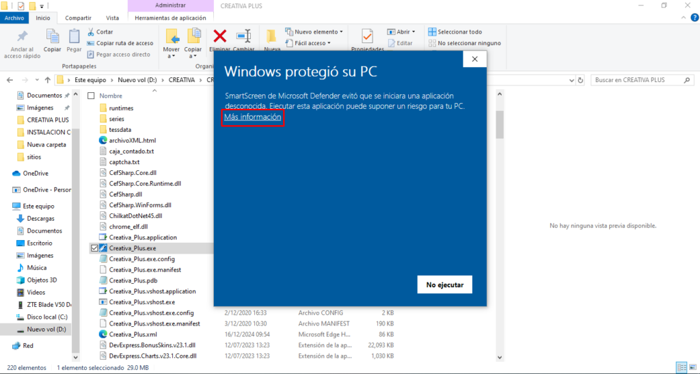Switch to the Inicio ribbon tab
700x374 pixels.
[43, 18]
